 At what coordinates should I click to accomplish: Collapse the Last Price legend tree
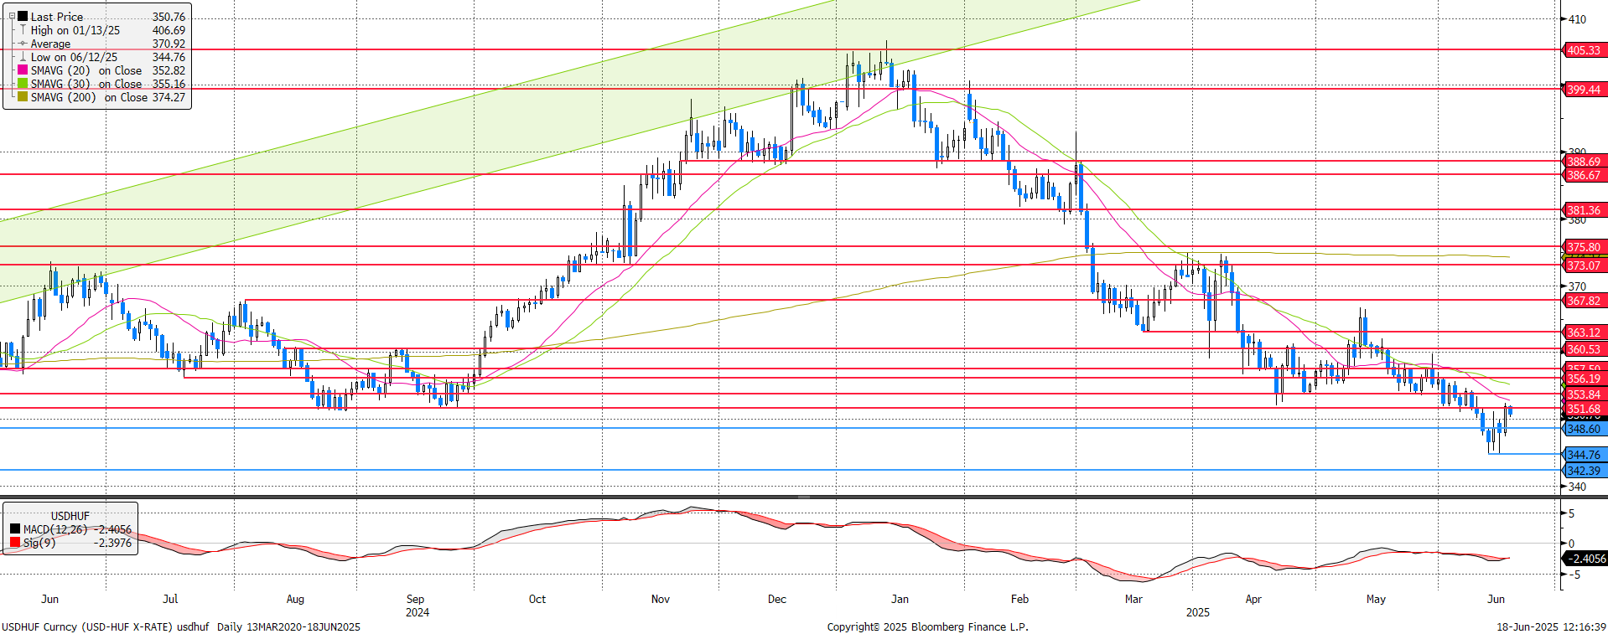[x=12, y=16]
